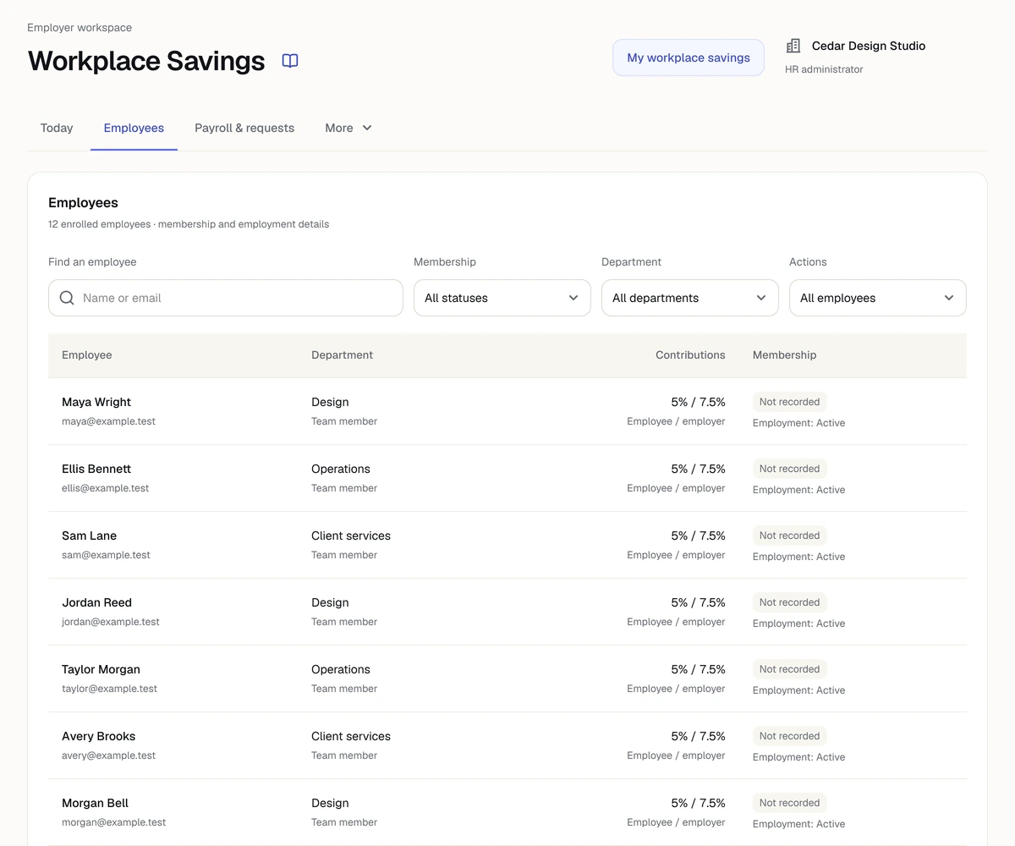Viewport: 1015px width, 846px height.
Task: Click Not recorded badge in Ellis Bennett's row
Action: [x=789, y=469]
